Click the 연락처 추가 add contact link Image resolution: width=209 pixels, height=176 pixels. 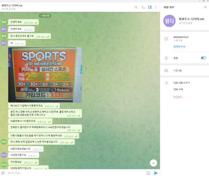coord(179,47)
